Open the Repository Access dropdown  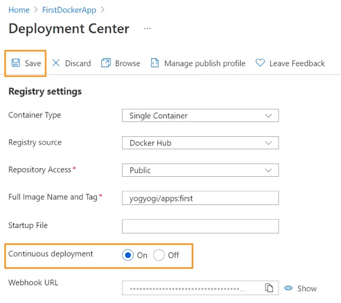coord(200,170)
